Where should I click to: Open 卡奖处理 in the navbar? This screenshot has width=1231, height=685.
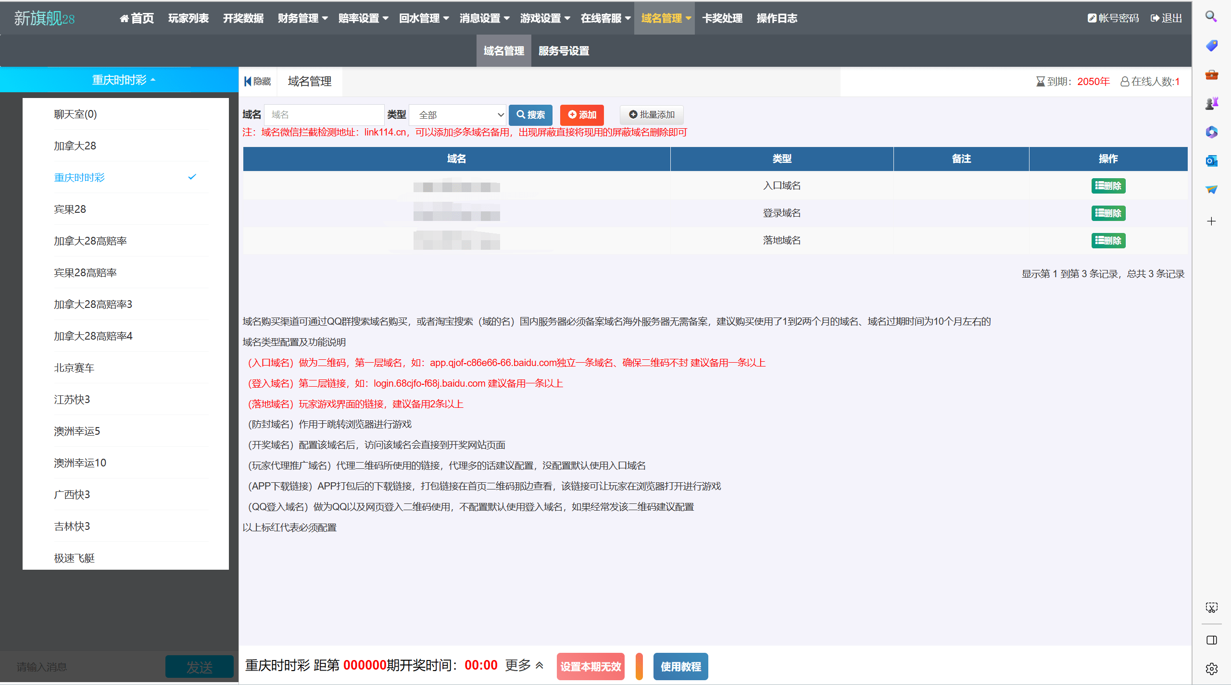click(x=722, y=18)
